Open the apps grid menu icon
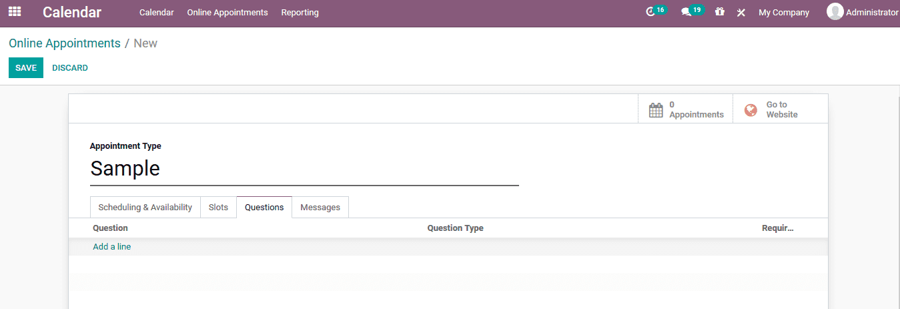Viewport: 900px width, 309px height. coord(15,12)
